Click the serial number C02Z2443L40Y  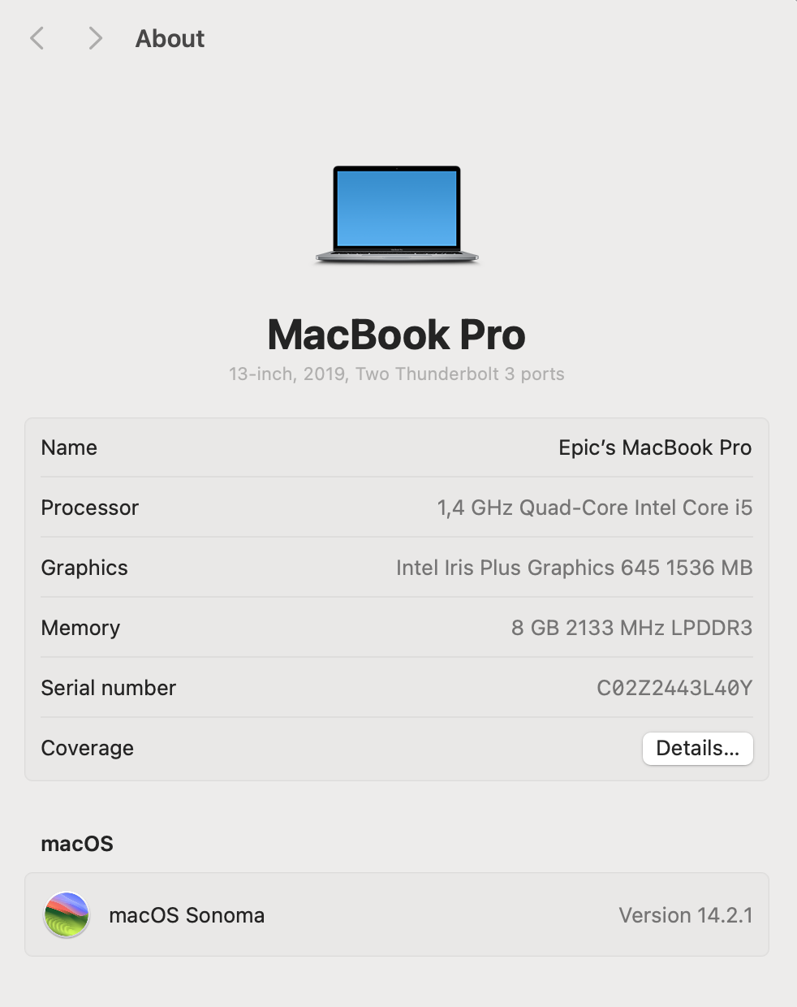tap(674, 688)
